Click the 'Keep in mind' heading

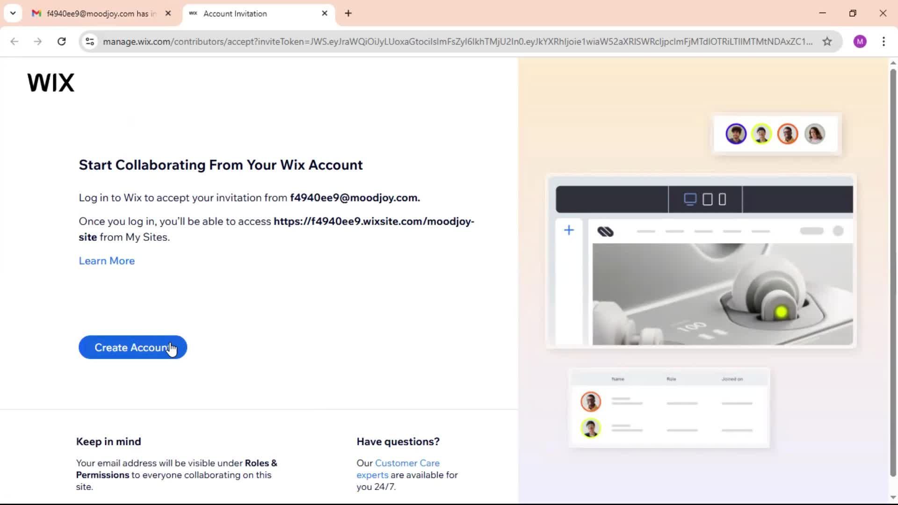pyautogui.click(x=109, y=442)
